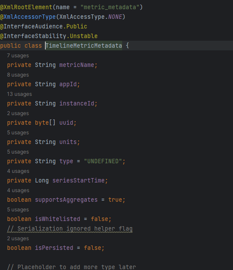233x270 pixels.
Task: Open '4 usages' hint above supportsAggregates
Action: (x=18, y=191)
